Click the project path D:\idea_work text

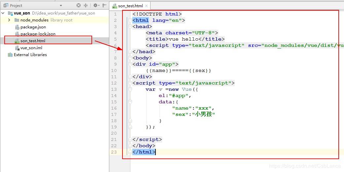63,13
